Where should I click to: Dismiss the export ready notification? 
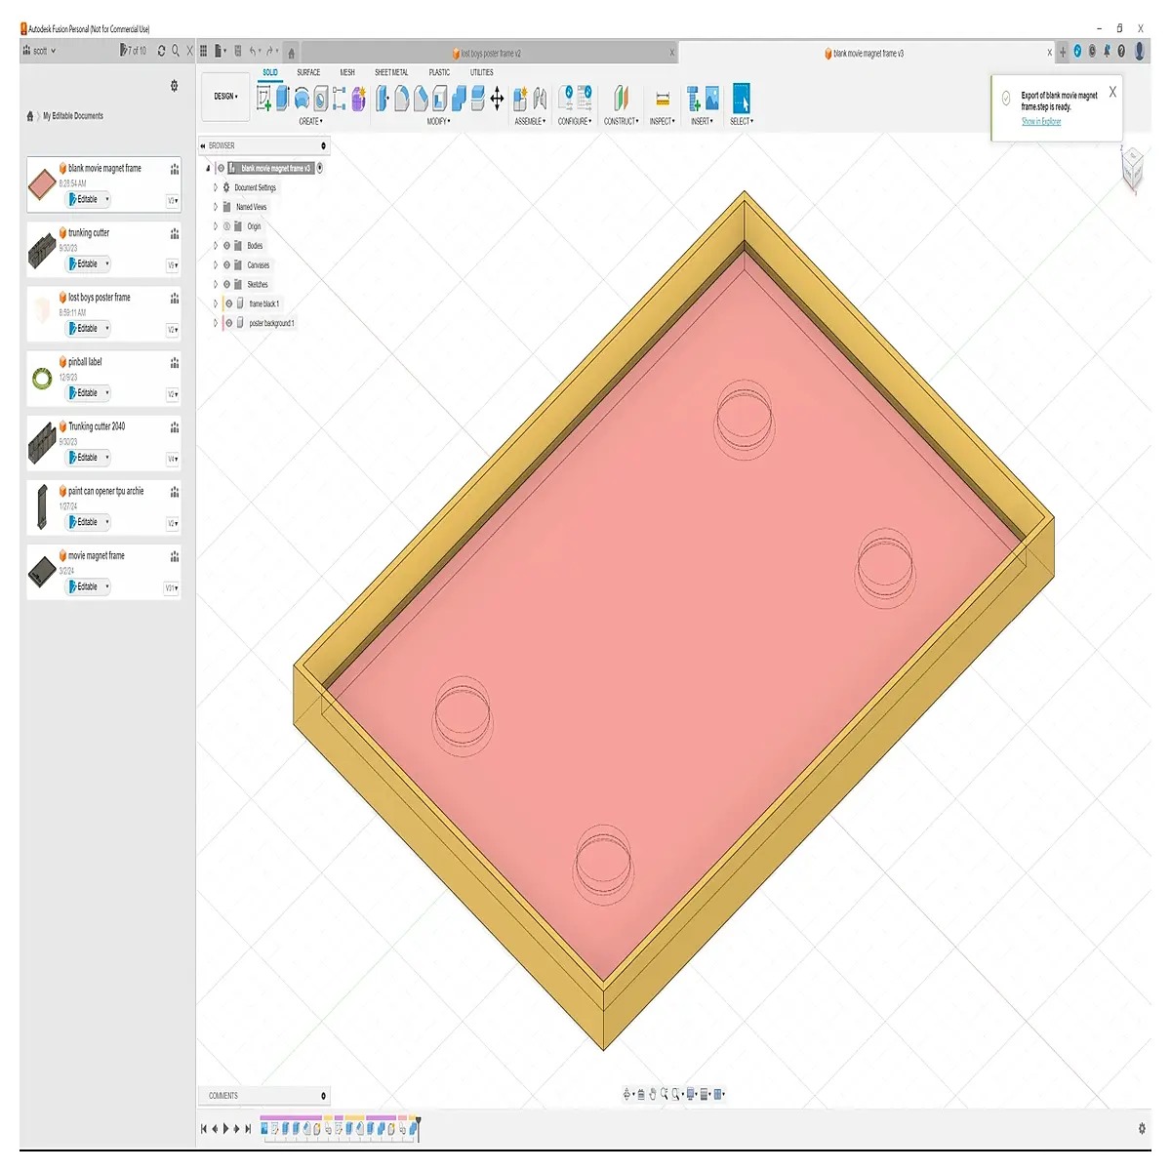1112,92
